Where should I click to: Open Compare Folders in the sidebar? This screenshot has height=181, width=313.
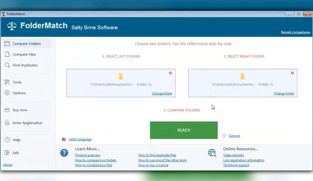[27, 43]
